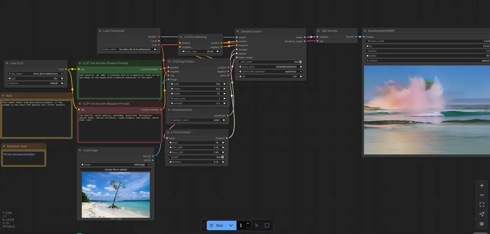The width and height of the screenshot is (490, 234).
Task: Increase batch count with the up arrow
Action: (248, 223)
